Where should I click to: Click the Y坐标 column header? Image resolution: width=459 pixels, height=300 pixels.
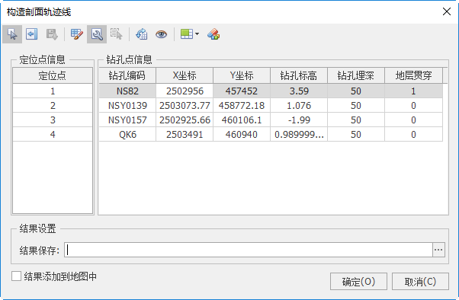pos(242,75)
